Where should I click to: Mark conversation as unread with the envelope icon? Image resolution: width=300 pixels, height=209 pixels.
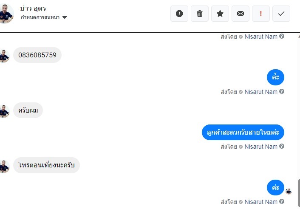pyautogui.click(x=241, y=14)
